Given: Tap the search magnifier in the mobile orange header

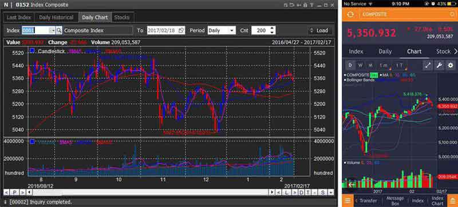Looking at the screenshot, I should pyautogui.click(x=453, y=14).
